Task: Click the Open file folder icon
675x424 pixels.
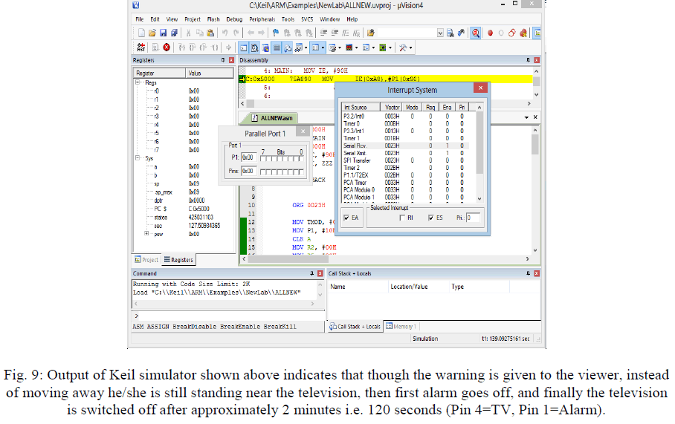Action: click(x=152, y=33)
